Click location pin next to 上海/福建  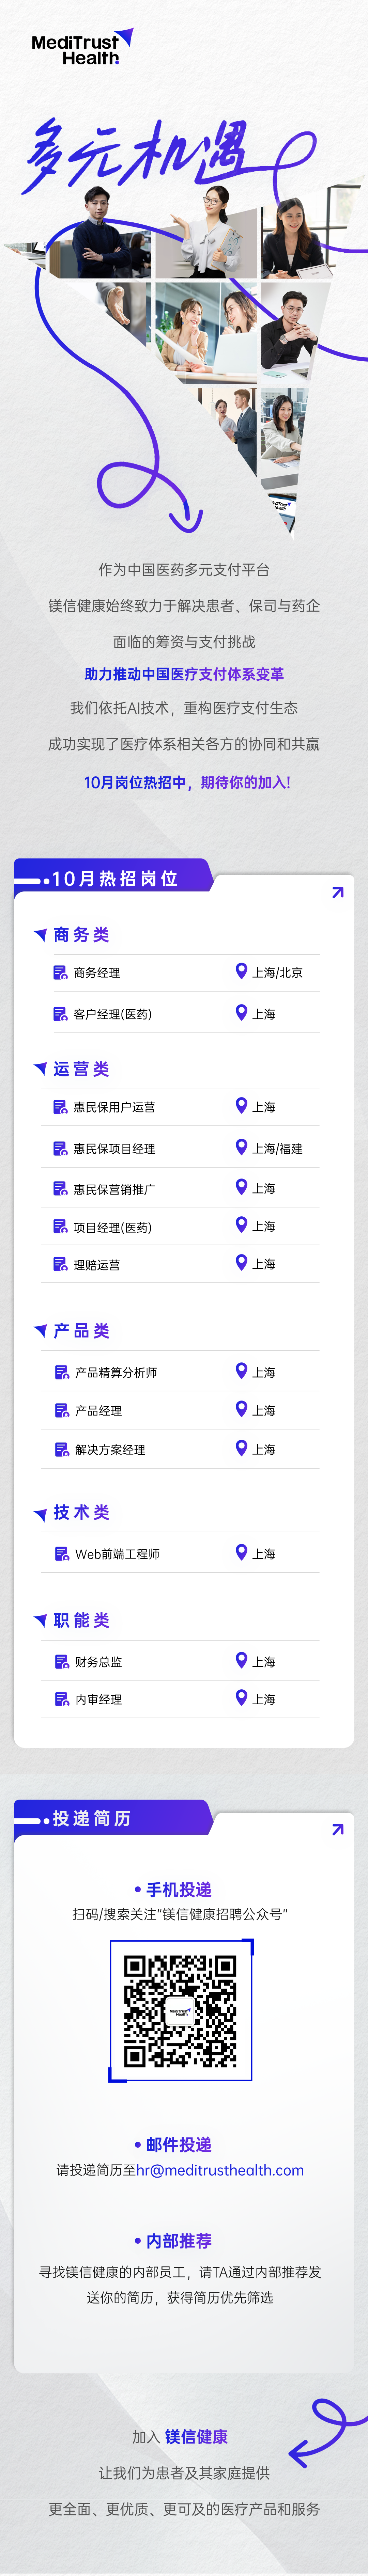241,1146
